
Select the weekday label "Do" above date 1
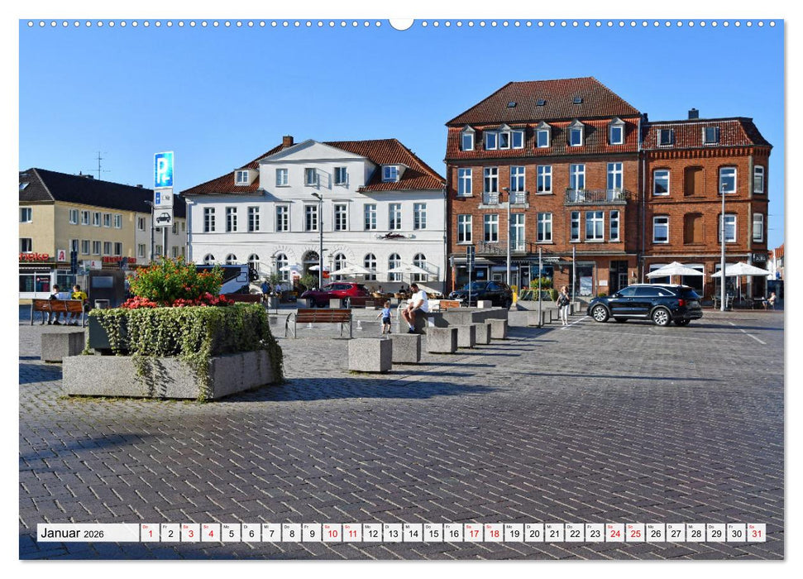point(146,529)
